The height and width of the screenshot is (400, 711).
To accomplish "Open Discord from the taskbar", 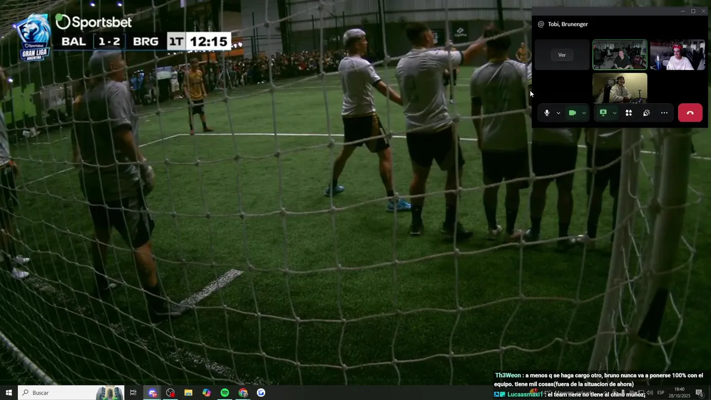I will [x=152, y=393].
